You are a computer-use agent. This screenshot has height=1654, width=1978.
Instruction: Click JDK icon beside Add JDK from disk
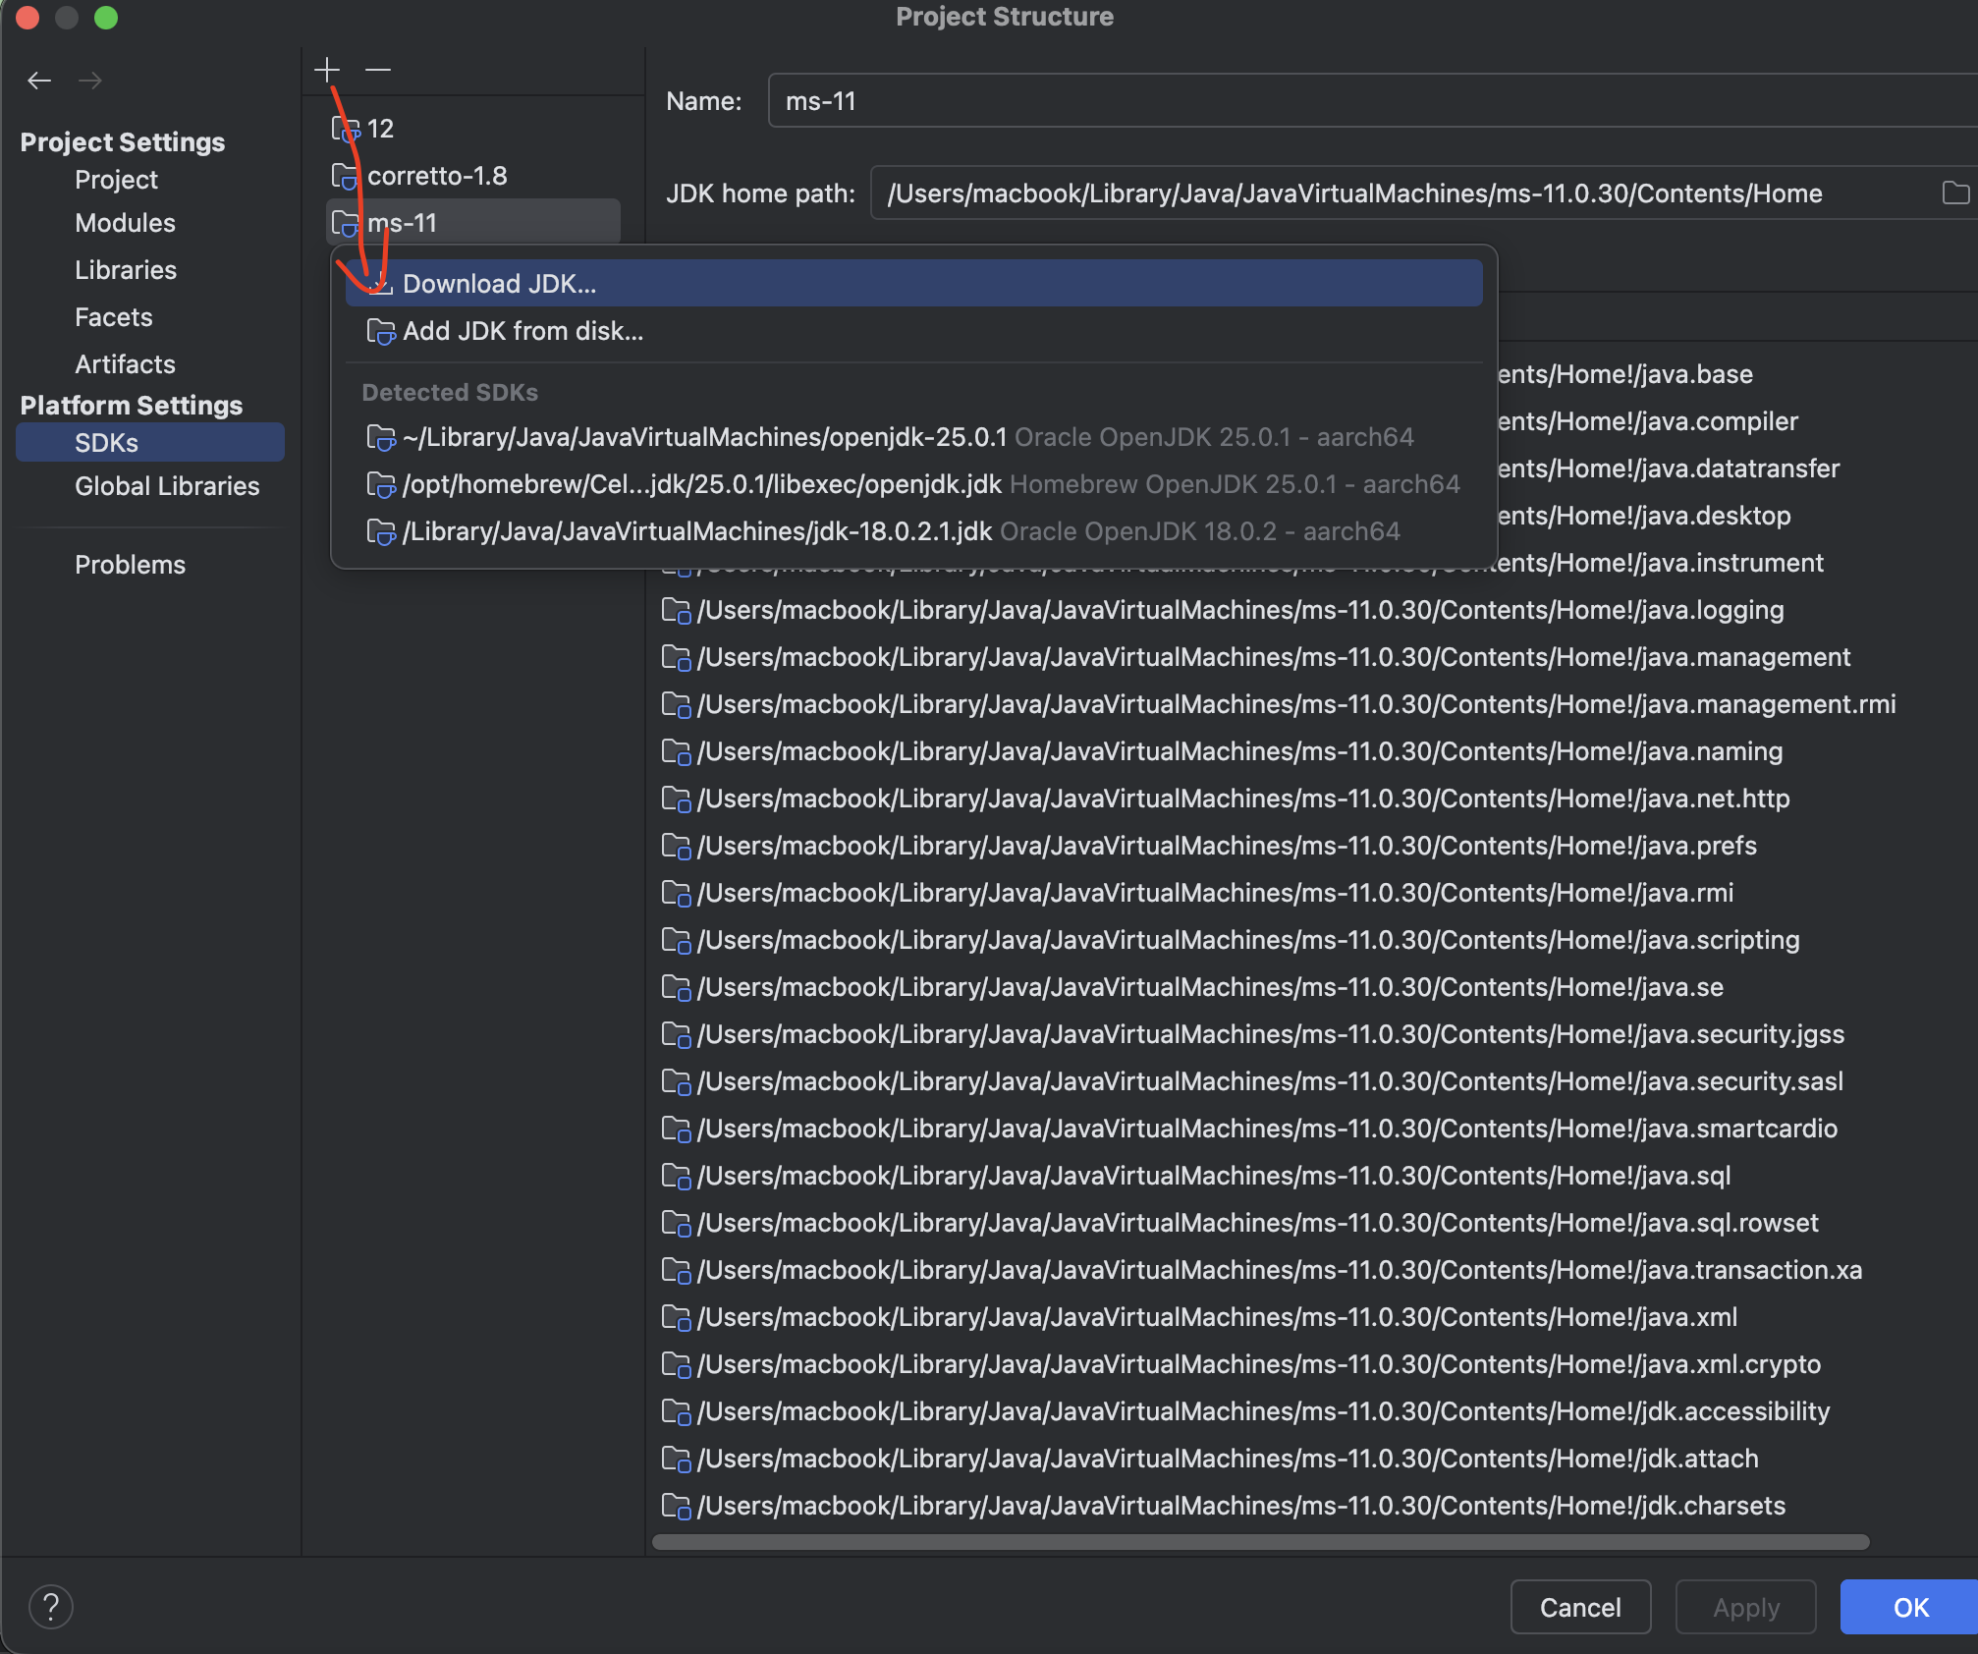point(380,332)
